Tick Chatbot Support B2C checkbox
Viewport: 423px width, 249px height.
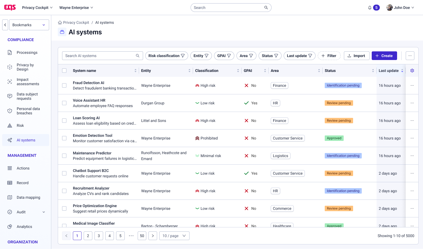pos(64,173)
